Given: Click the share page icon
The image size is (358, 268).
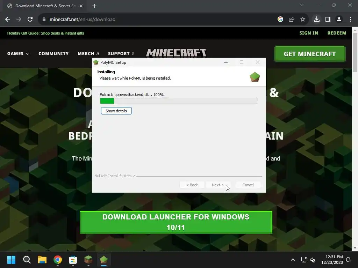Looking at the screenshot, I should click(x=292, y=20).
